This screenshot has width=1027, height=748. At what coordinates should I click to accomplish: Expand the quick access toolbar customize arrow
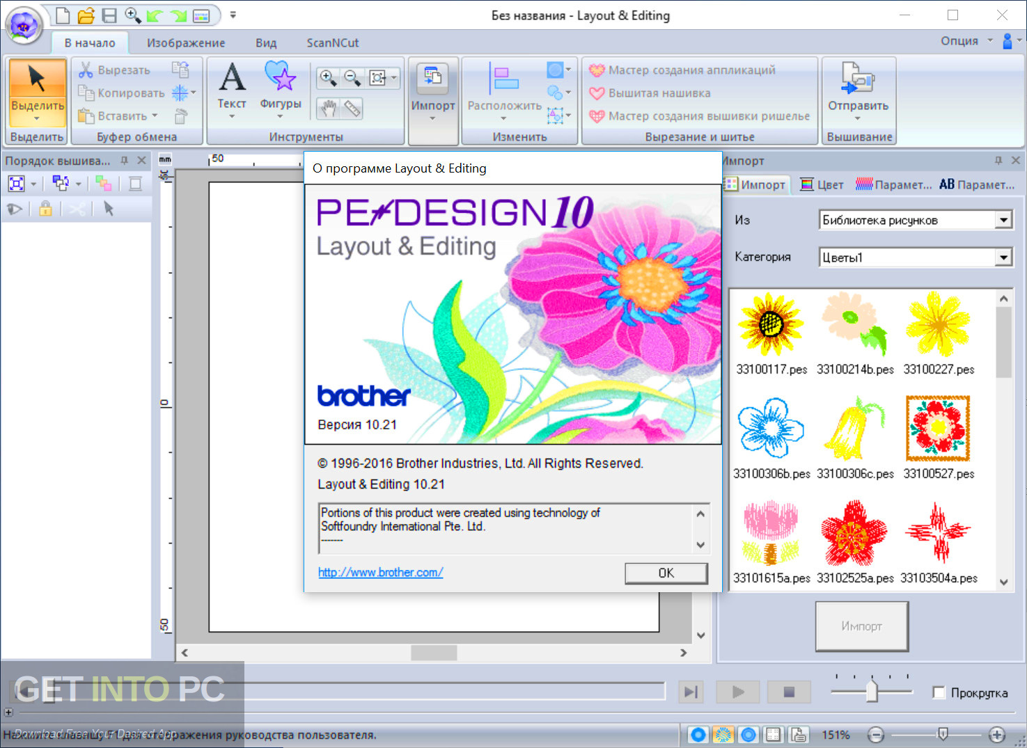click(x=233, y=15)
